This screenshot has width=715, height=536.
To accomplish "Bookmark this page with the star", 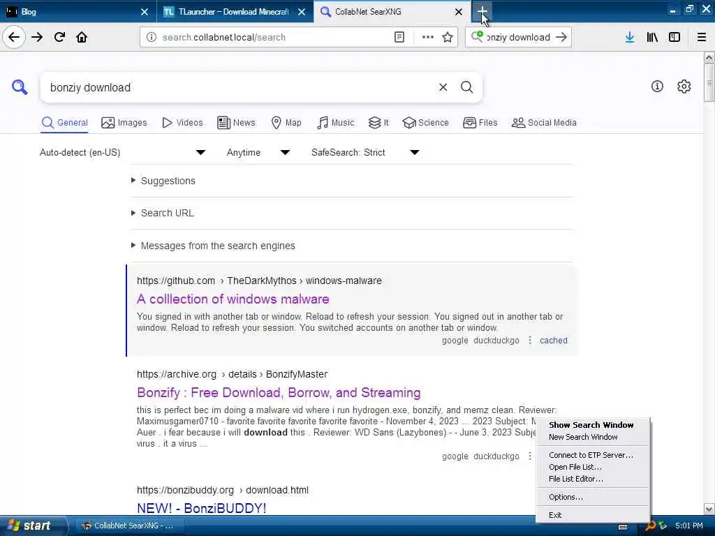I will pyautogui.click(x=448, y=37).
